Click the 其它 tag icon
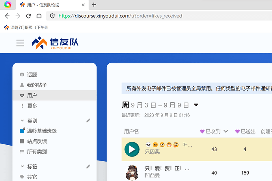The image size is (272, 181). [x=22, y=177]
